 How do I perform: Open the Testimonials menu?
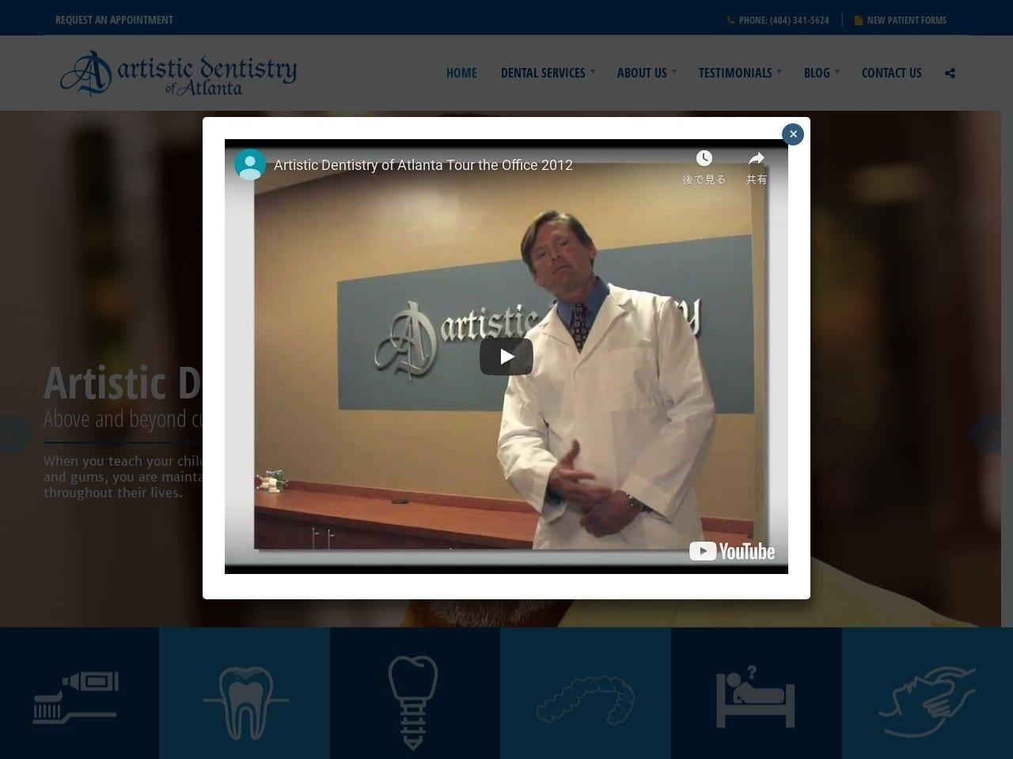point(735,73)
